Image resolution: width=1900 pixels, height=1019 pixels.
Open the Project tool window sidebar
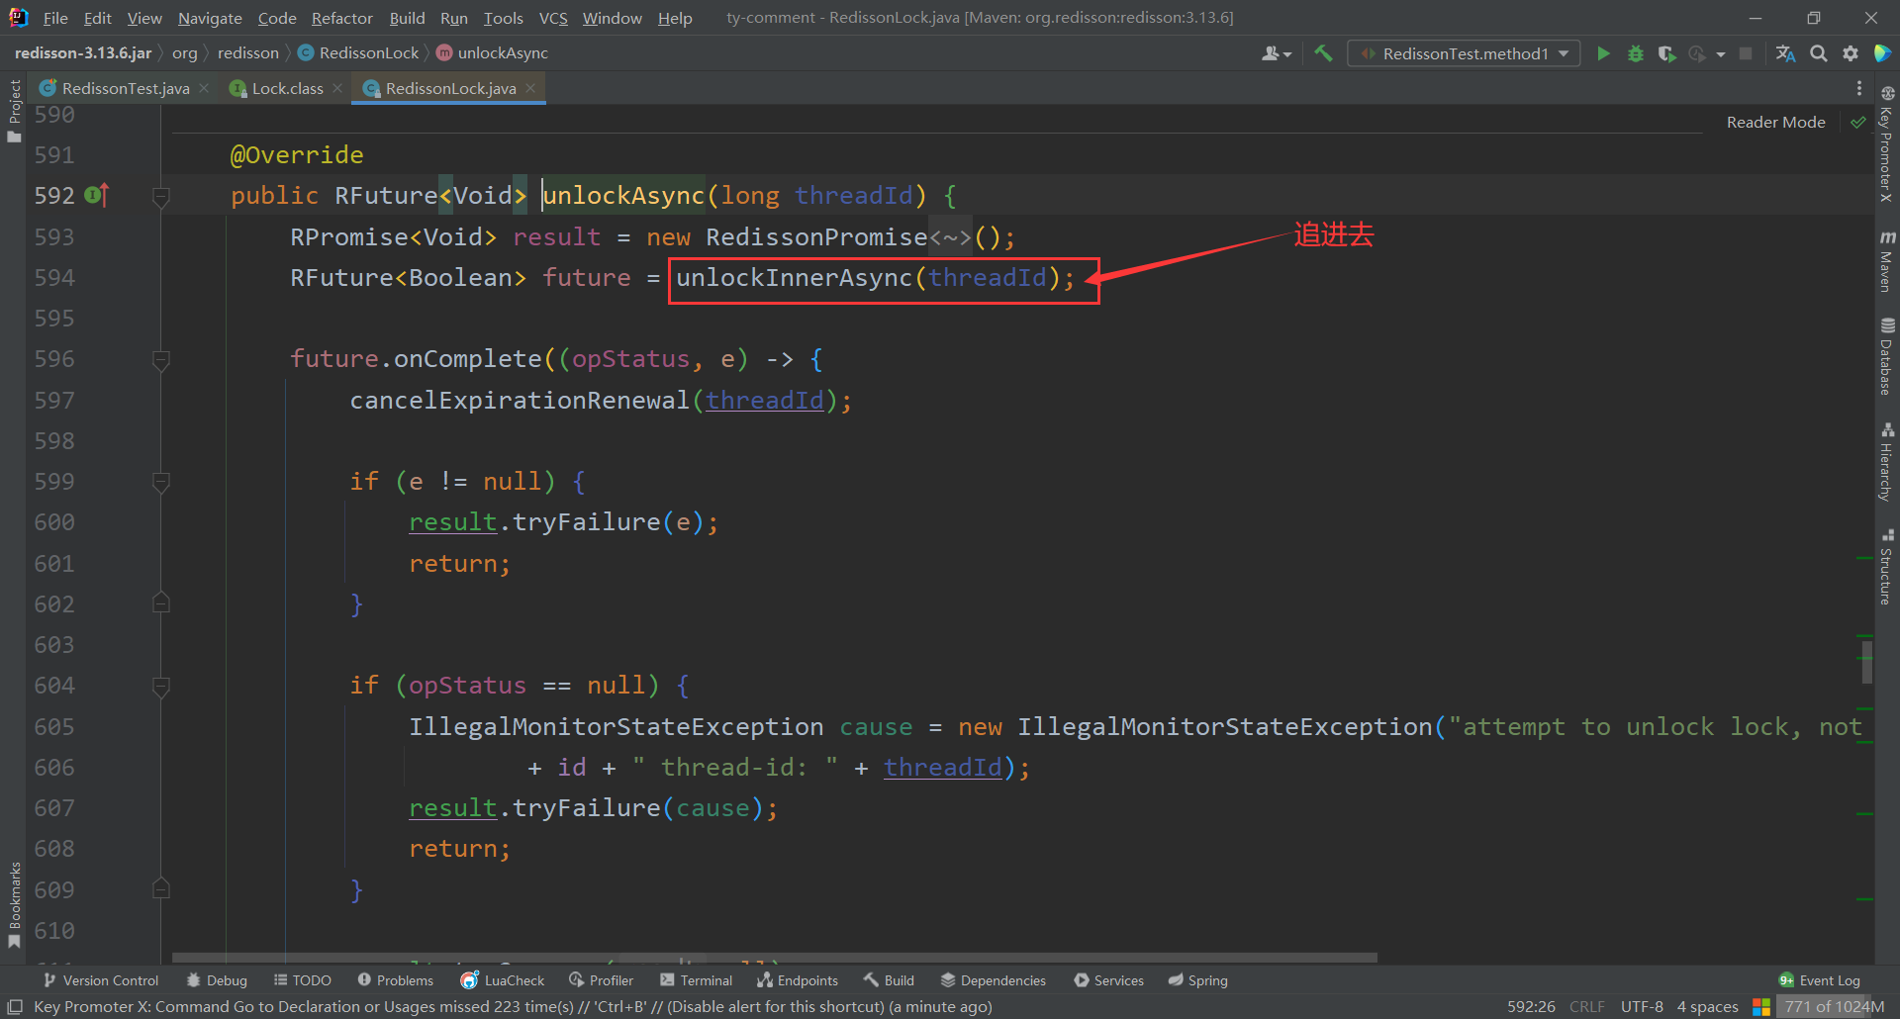(x=14, y=109)
